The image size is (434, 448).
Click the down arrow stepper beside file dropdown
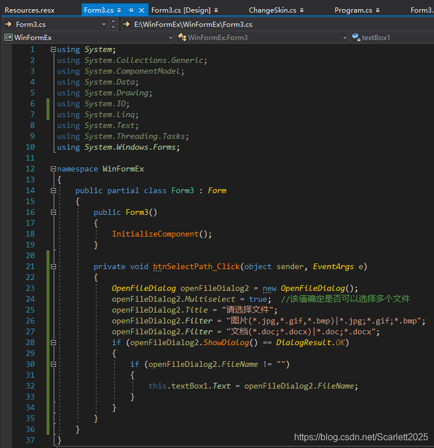tap(113, 27)
